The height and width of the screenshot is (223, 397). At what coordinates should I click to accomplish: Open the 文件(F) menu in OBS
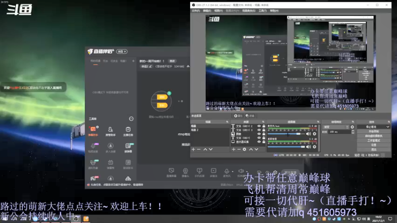tap(196, 10)
